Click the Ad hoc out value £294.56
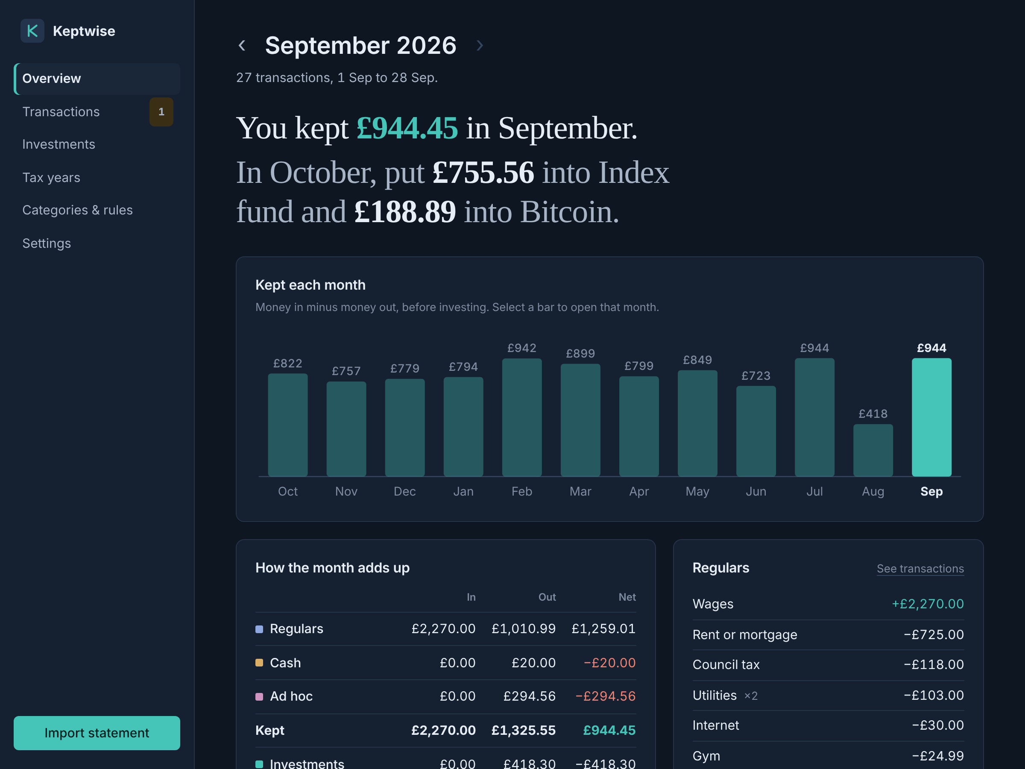 530,696
